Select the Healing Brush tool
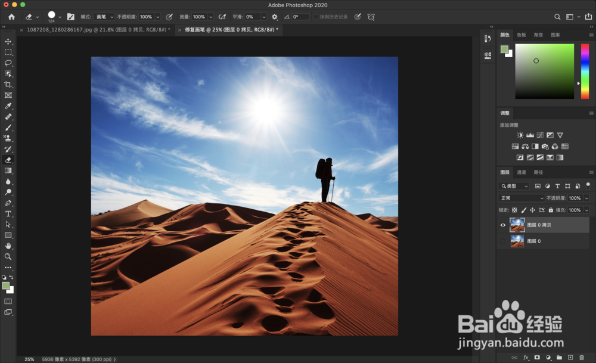 8,117
